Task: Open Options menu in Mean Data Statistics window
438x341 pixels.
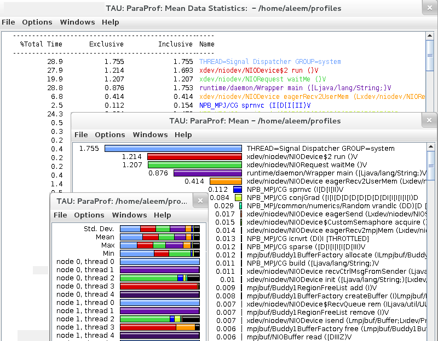Action: [37, 22]
